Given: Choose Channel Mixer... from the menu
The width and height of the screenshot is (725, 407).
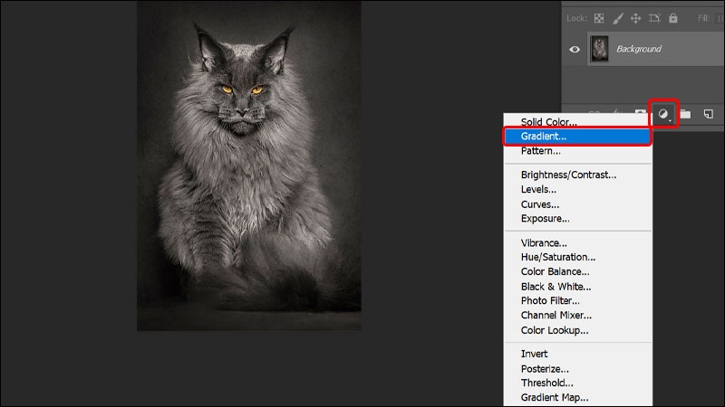Looking at the screenshot, I should click(x=577, y=315).
